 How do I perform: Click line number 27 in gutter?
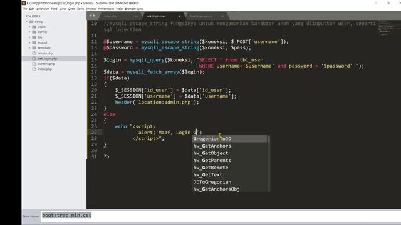point(94,132)
